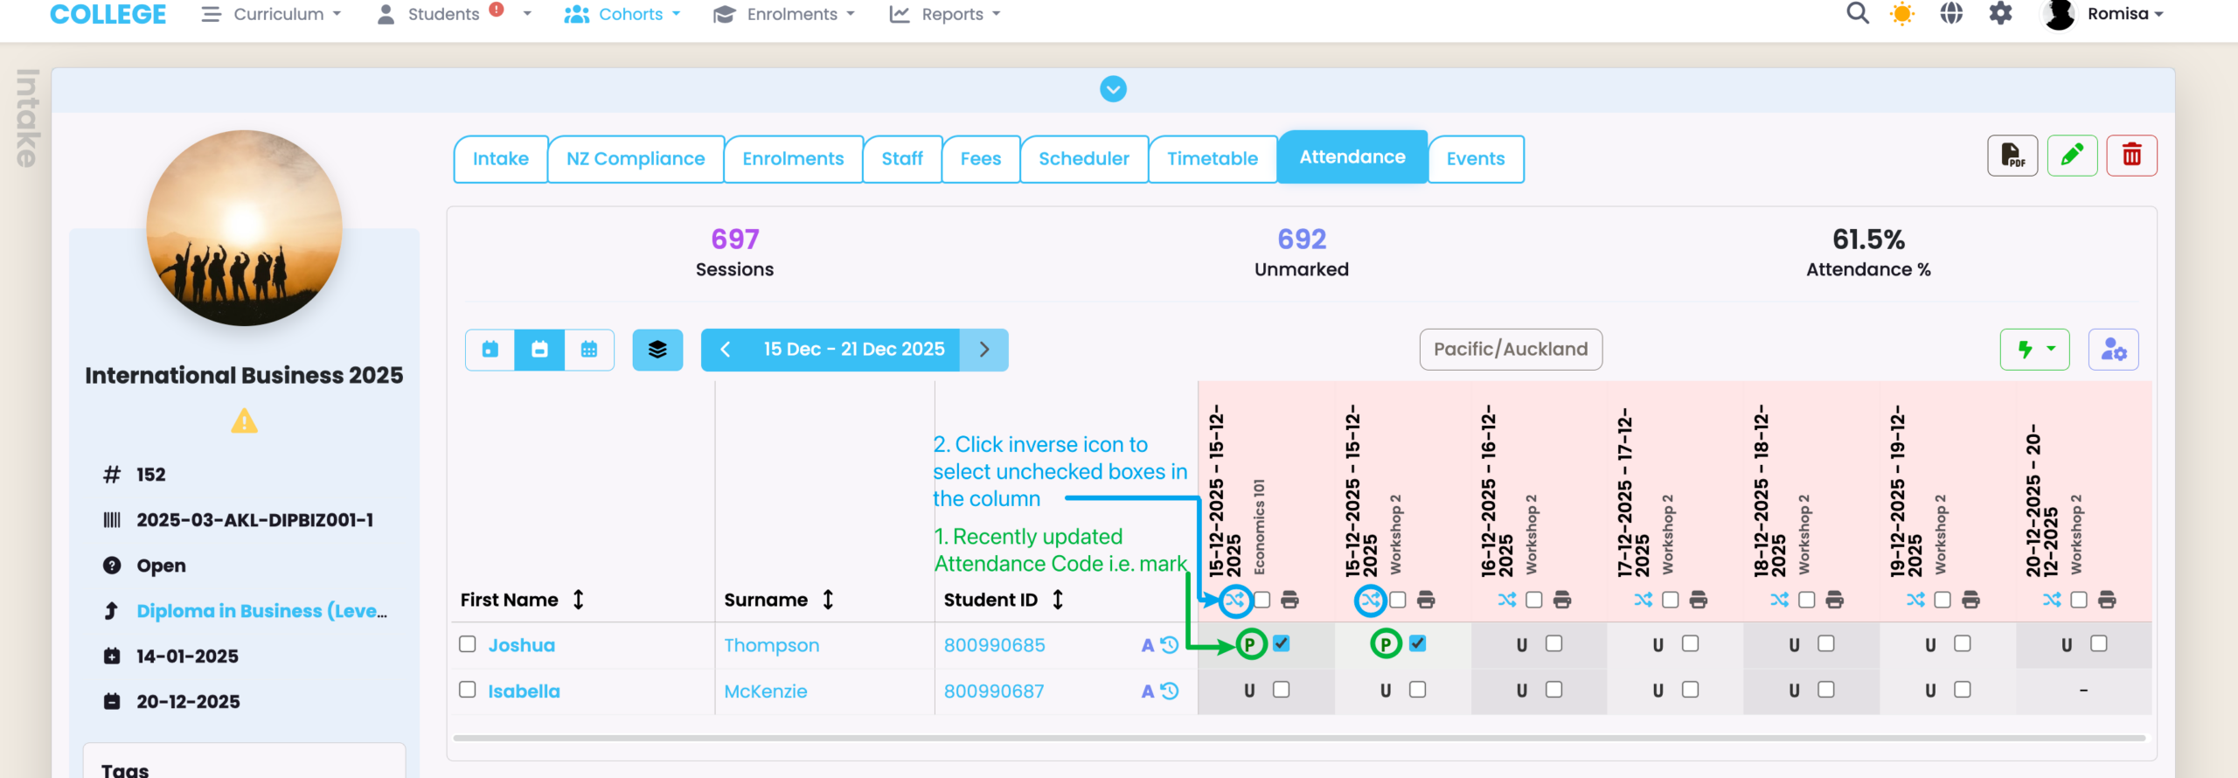Go to next week arrow
Image resolution: width=2238 pixels, height=778 pixels.
pos(984,350)
